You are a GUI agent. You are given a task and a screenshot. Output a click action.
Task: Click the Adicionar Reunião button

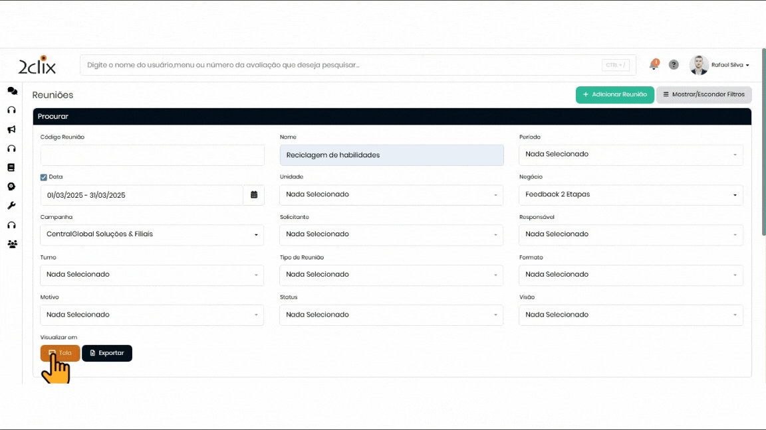pyautogui.click(x=614, y=95)
